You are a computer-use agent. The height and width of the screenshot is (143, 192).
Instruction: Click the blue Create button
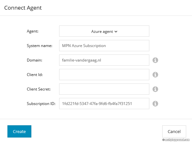[x=19, y=131]
